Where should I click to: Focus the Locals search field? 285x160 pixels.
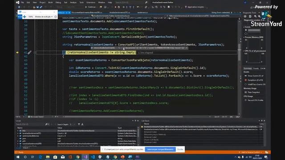(30, 124)
